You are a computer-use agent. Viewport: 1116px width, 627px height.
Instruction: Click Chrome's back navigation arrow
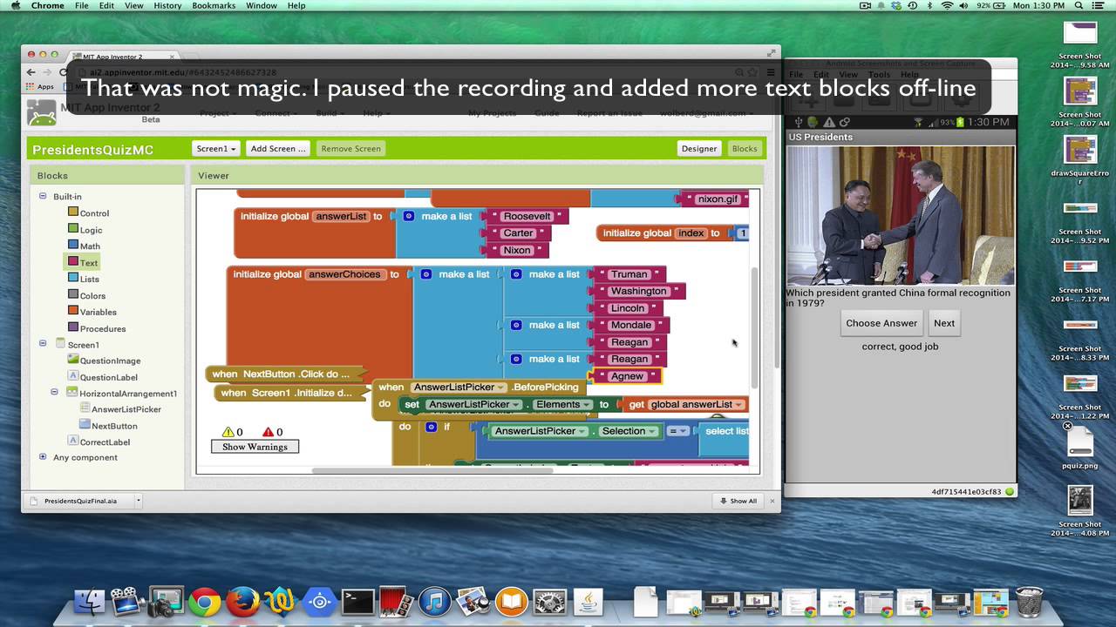tap(31, 72)
